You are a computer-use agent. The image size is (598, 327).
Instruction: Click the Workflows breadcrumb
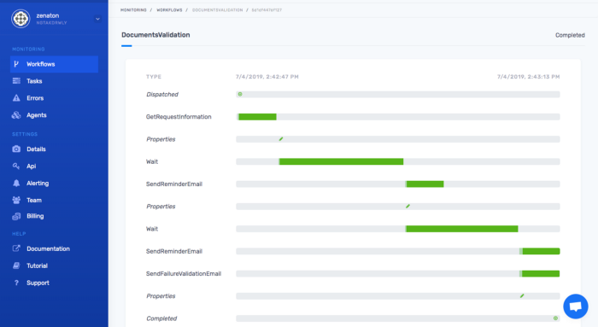[x=170, y=10]
